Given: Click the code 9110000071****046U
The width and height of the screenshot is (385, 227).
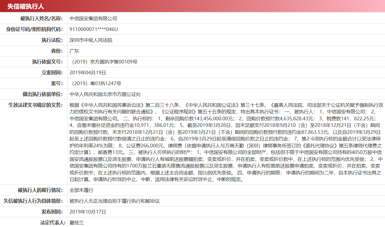Looking at the screenshot, I should (x=94, y=29).
